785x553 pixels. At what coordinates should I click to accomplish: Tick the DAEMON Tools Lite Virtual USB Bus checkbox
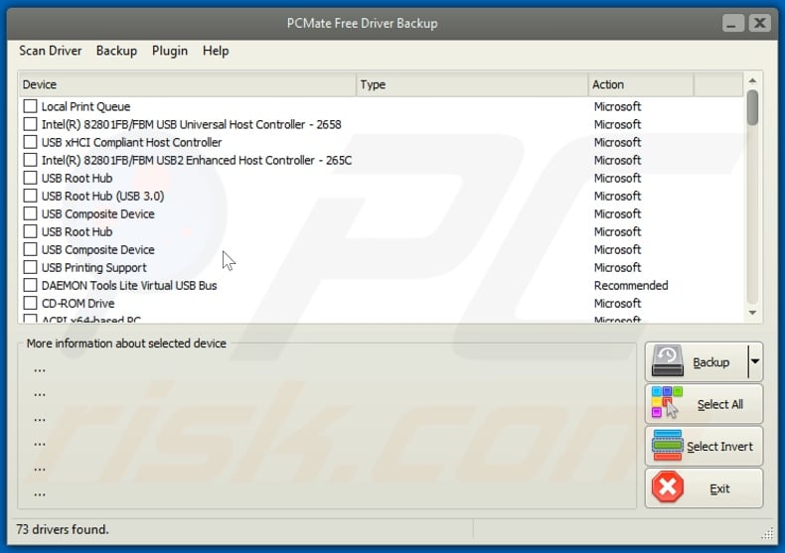click(x=31, y=285)
